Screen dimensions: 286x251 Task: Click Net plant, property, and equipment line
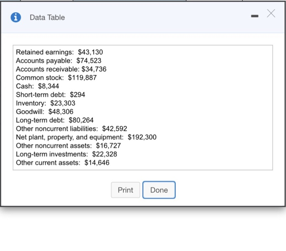(x=86, y=137)
